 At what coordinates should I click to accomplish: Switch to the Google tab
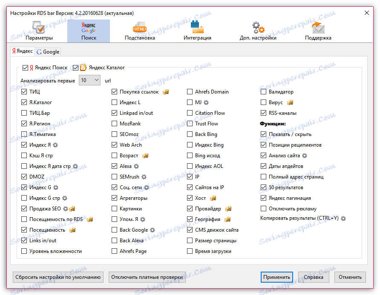pyautogui.click(x=48, y=52)
